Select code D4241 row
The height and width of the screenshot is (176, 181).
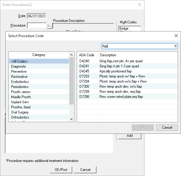point(127,66)
